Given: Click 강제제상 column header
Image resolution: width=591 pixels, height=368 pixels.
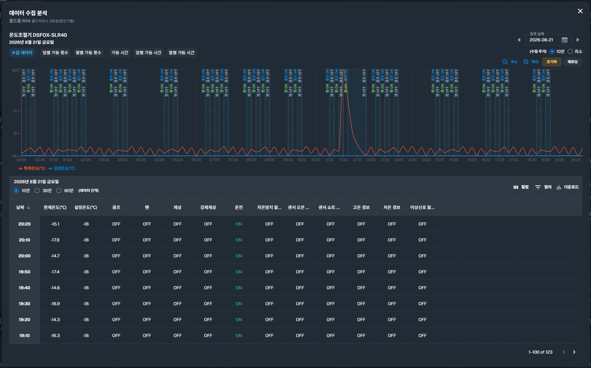Looking at the screenshot, I should click(208, 207).
